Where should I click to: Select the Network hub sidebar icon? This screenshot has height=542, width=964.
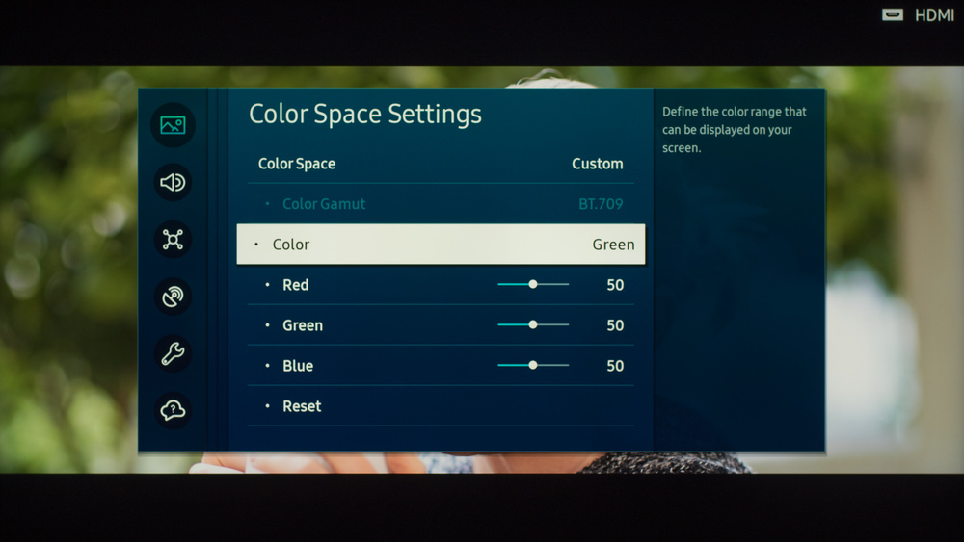pyautogui.click(x=173, y=240)
